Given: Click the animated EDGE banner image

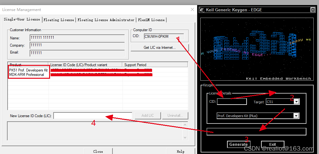Looking at the screenshot, I should click(x=257, y=49).
